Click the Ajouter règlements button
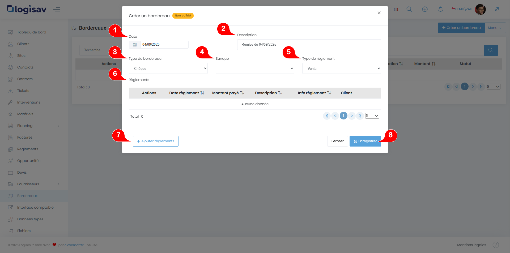Viewport: 510px width, 253px height. click(155, 141)
